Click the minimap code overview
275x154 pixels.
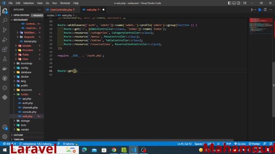coord(261,26)
